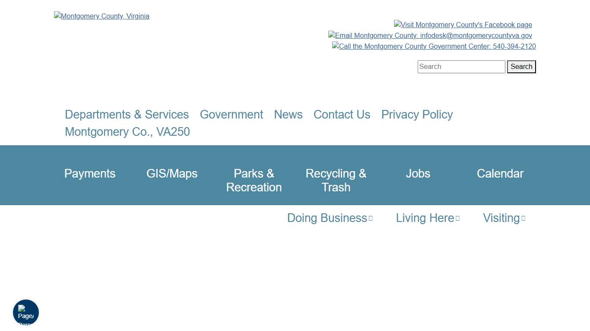Expand the Doing Business dropdown

(330, 218)
